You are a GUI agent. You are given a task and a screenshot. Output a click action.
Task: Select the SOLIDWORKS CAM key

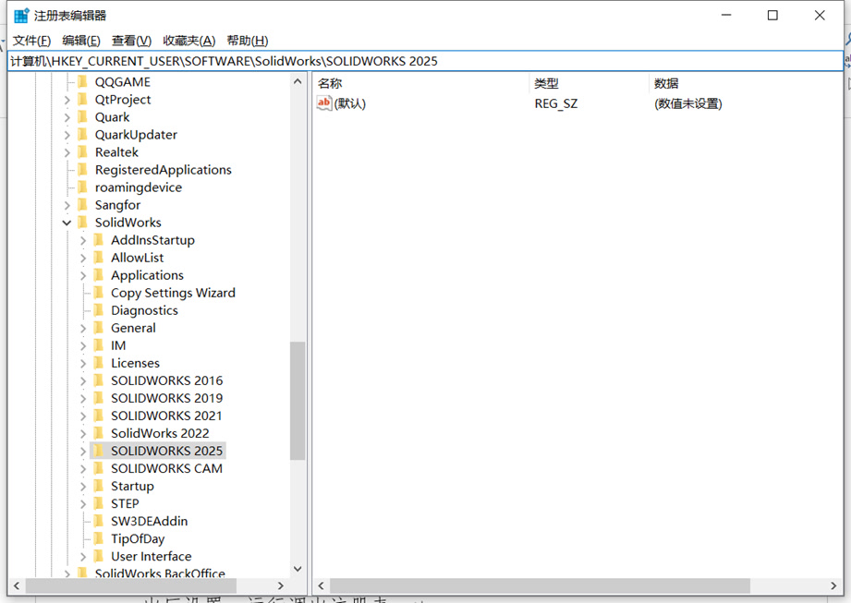point(166,468)
